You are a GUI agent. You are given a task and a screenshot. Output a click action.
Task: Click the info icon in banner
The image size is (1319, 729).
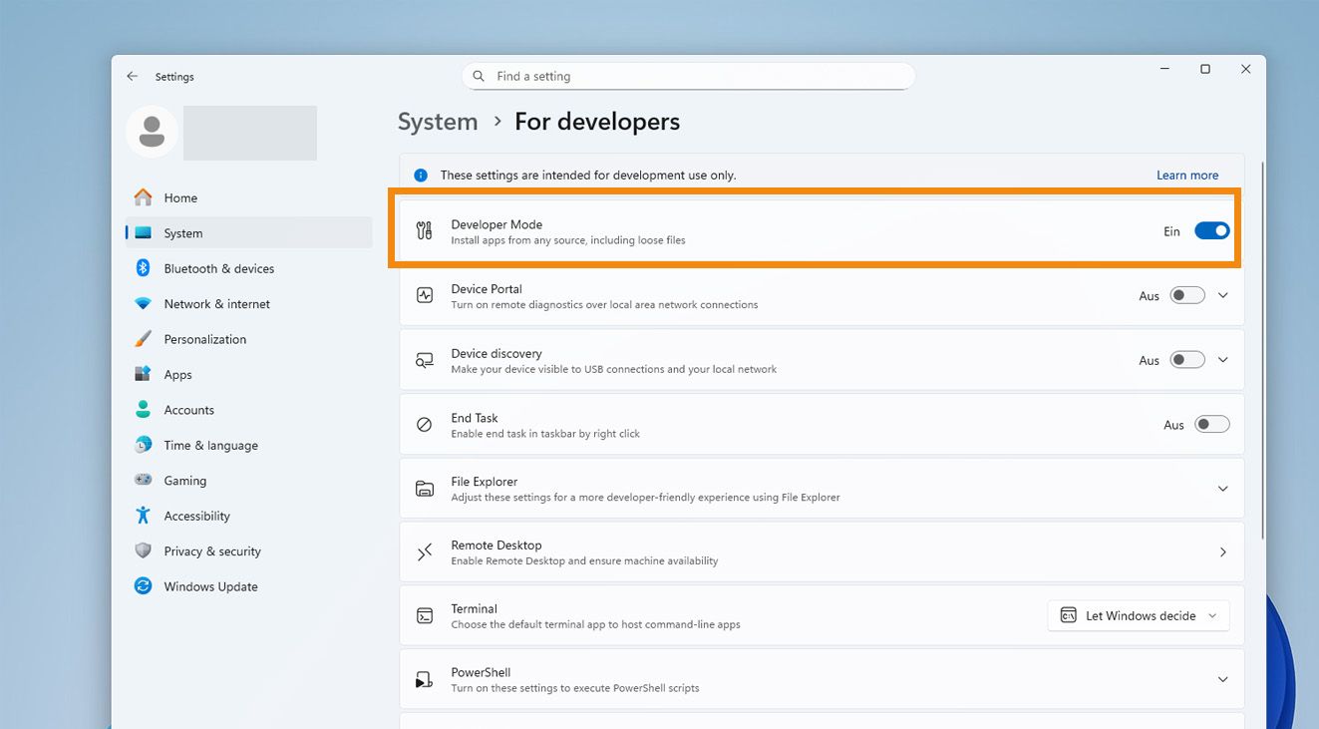click(421, 176)
